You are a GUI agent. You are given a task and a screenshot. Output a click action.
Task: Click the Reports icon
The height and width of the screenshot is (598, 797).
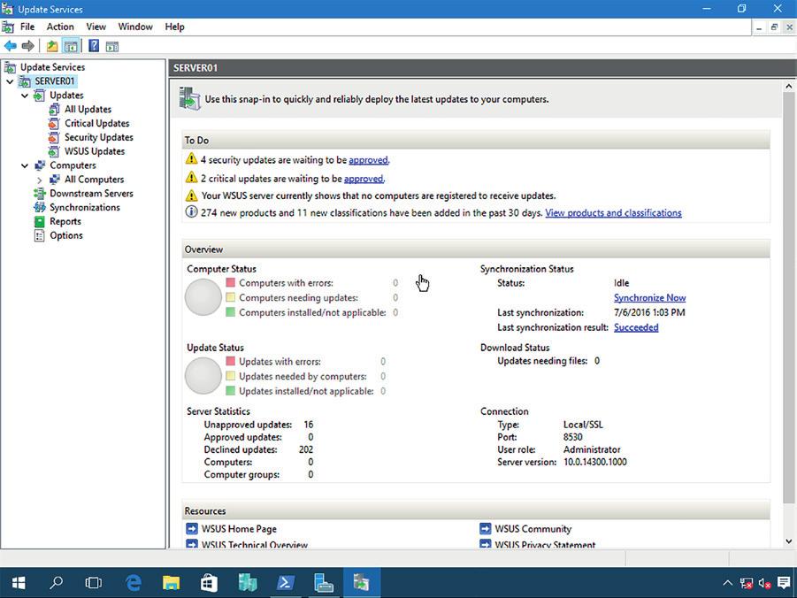point(39,222)
